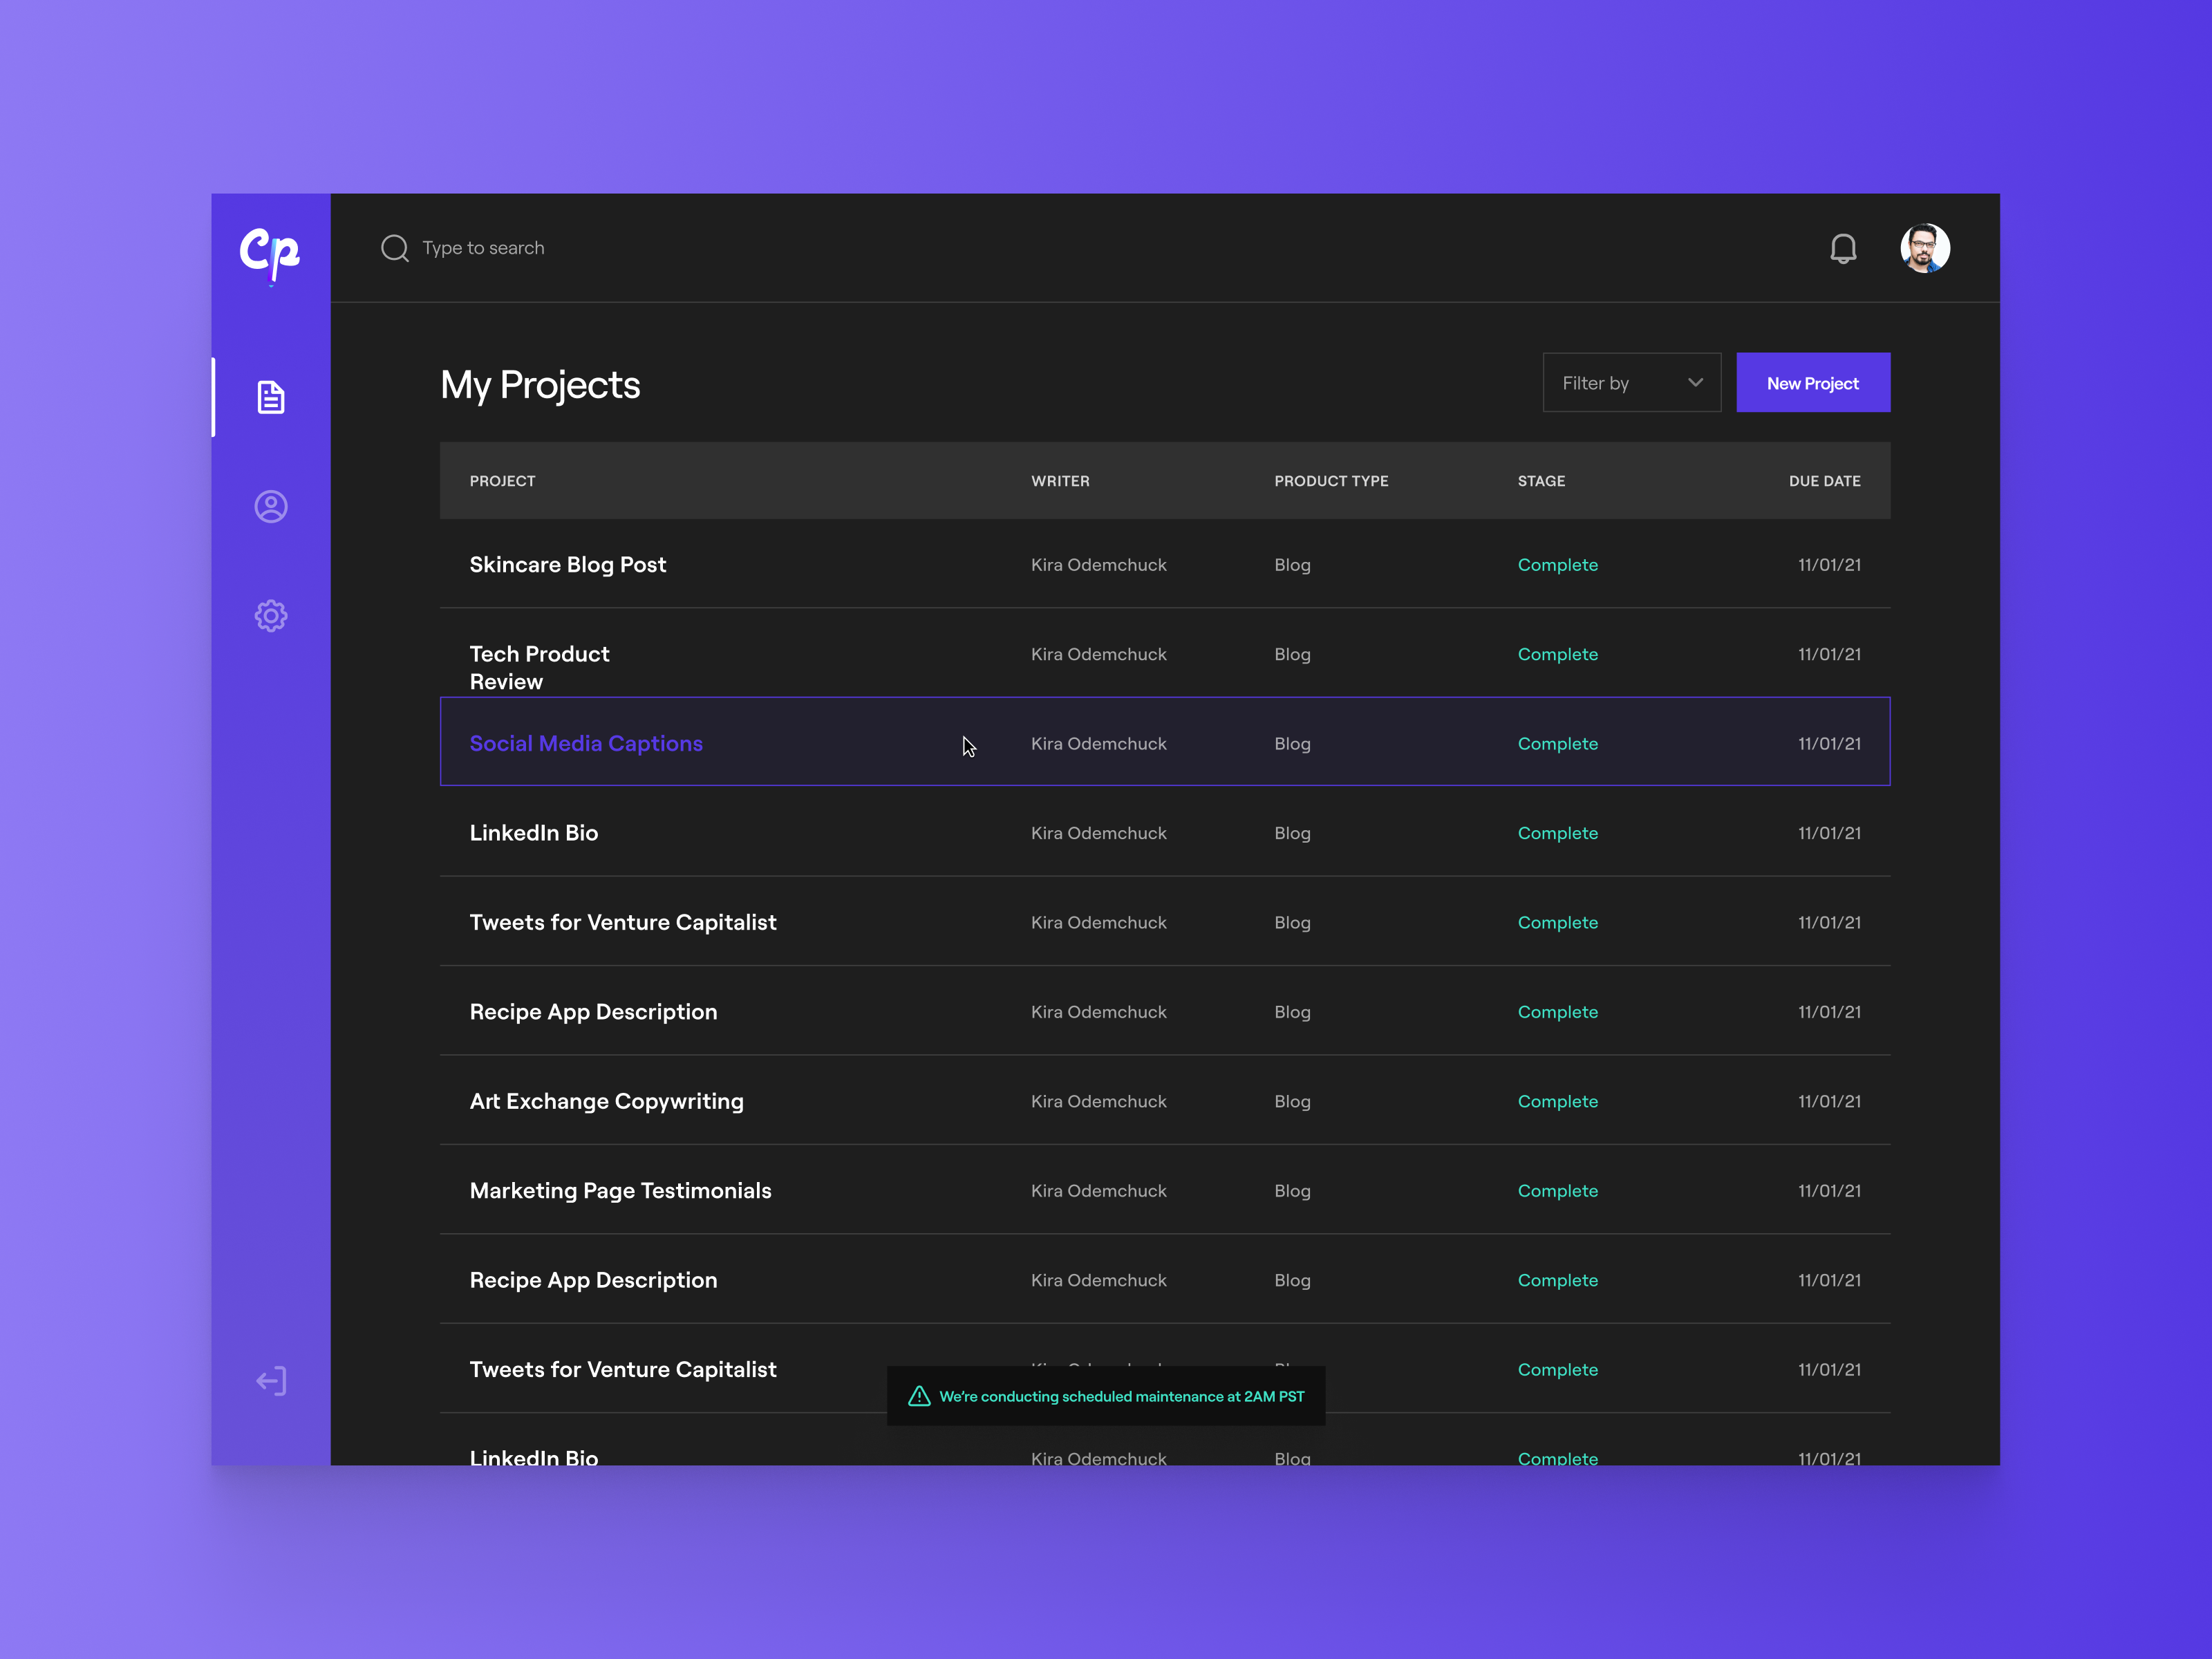
Task: Click Blog type in Social Media Captions row
Action: [x=1292, y=744]
